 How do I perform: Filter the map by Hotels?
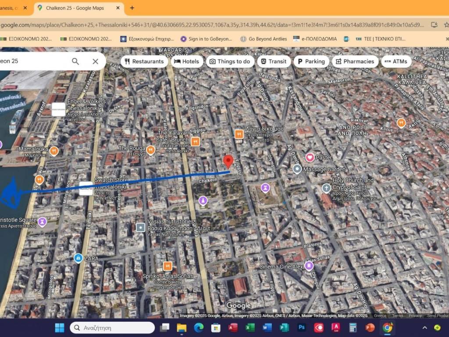[186, 61]
